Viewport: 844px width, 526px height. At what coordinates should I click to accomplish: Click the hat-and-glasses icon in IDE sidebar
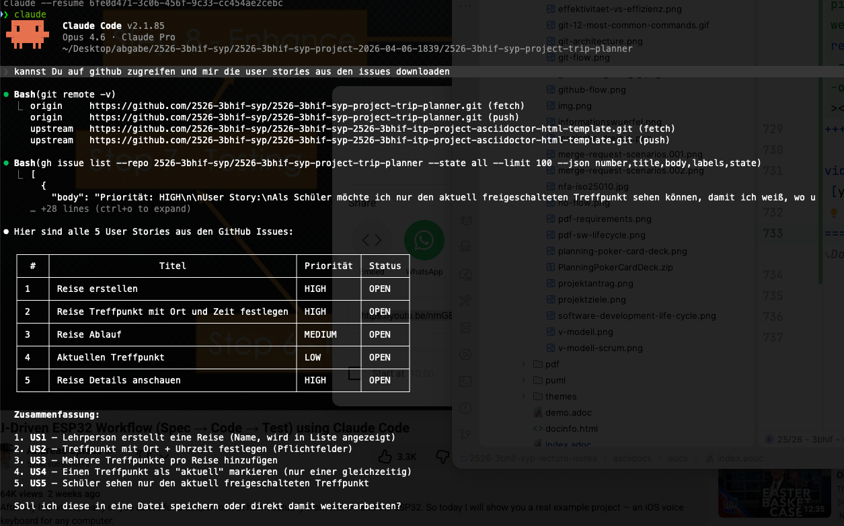[x=465, y=247]
